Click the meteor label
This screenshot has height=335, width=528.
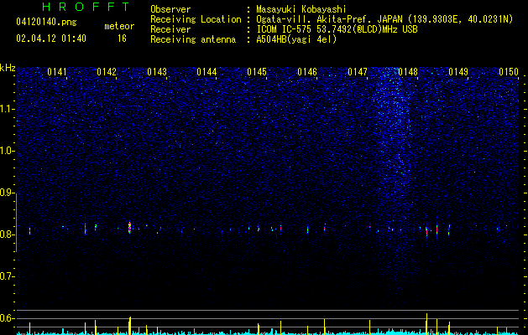(119, 26)
